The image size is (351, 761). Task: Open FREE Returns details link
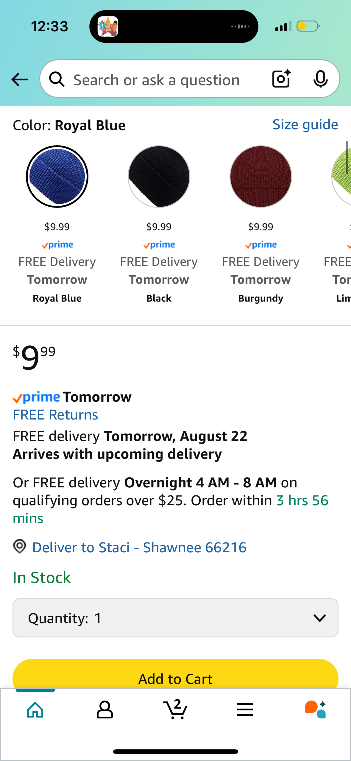(x=55, y=415)
